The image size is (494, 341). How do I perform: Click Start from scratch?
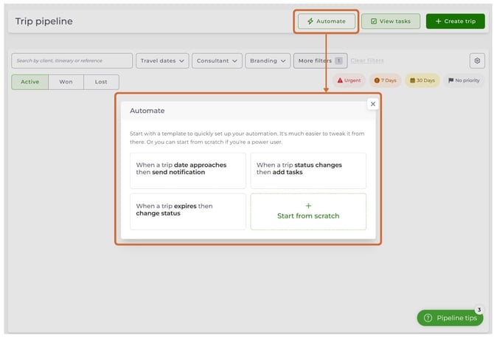point(308,211)
